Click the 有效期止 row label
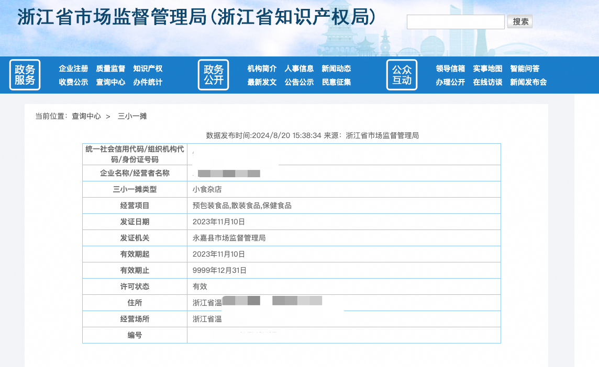This screenshot has width=599, height=367. coord(135,270)
